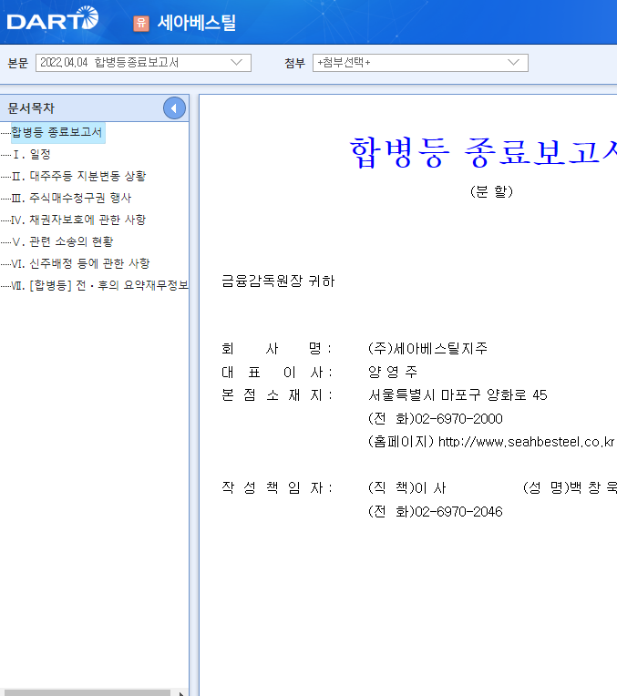
Task: Click the address 서울특별시 마포구 양화로 45
Action: pyautogui.click(x=458, y=395)
